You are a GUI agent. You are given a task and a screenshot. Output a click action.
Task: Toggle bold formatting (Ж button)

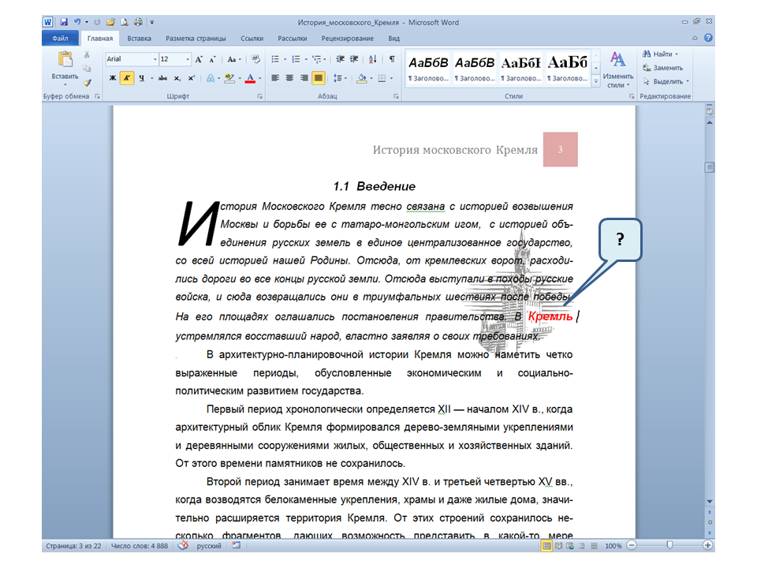point(113,78)
